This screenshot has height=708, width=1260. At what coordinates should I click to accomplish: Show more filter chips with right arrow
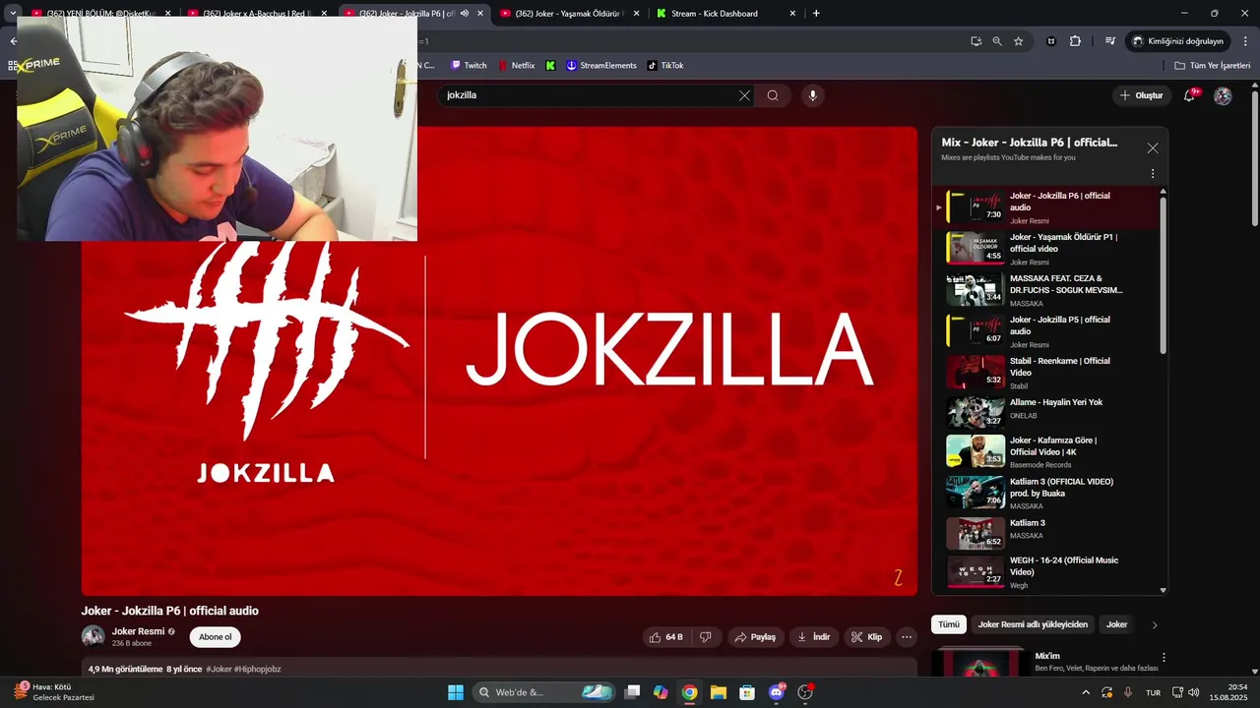tap(1155, 624)
